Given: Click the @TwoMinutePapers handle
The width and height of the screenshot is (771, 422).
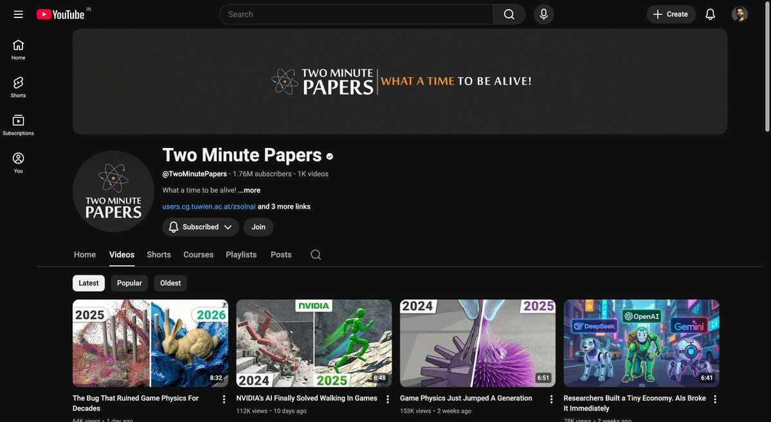Looking at the screenshot, I should [195, 174].
